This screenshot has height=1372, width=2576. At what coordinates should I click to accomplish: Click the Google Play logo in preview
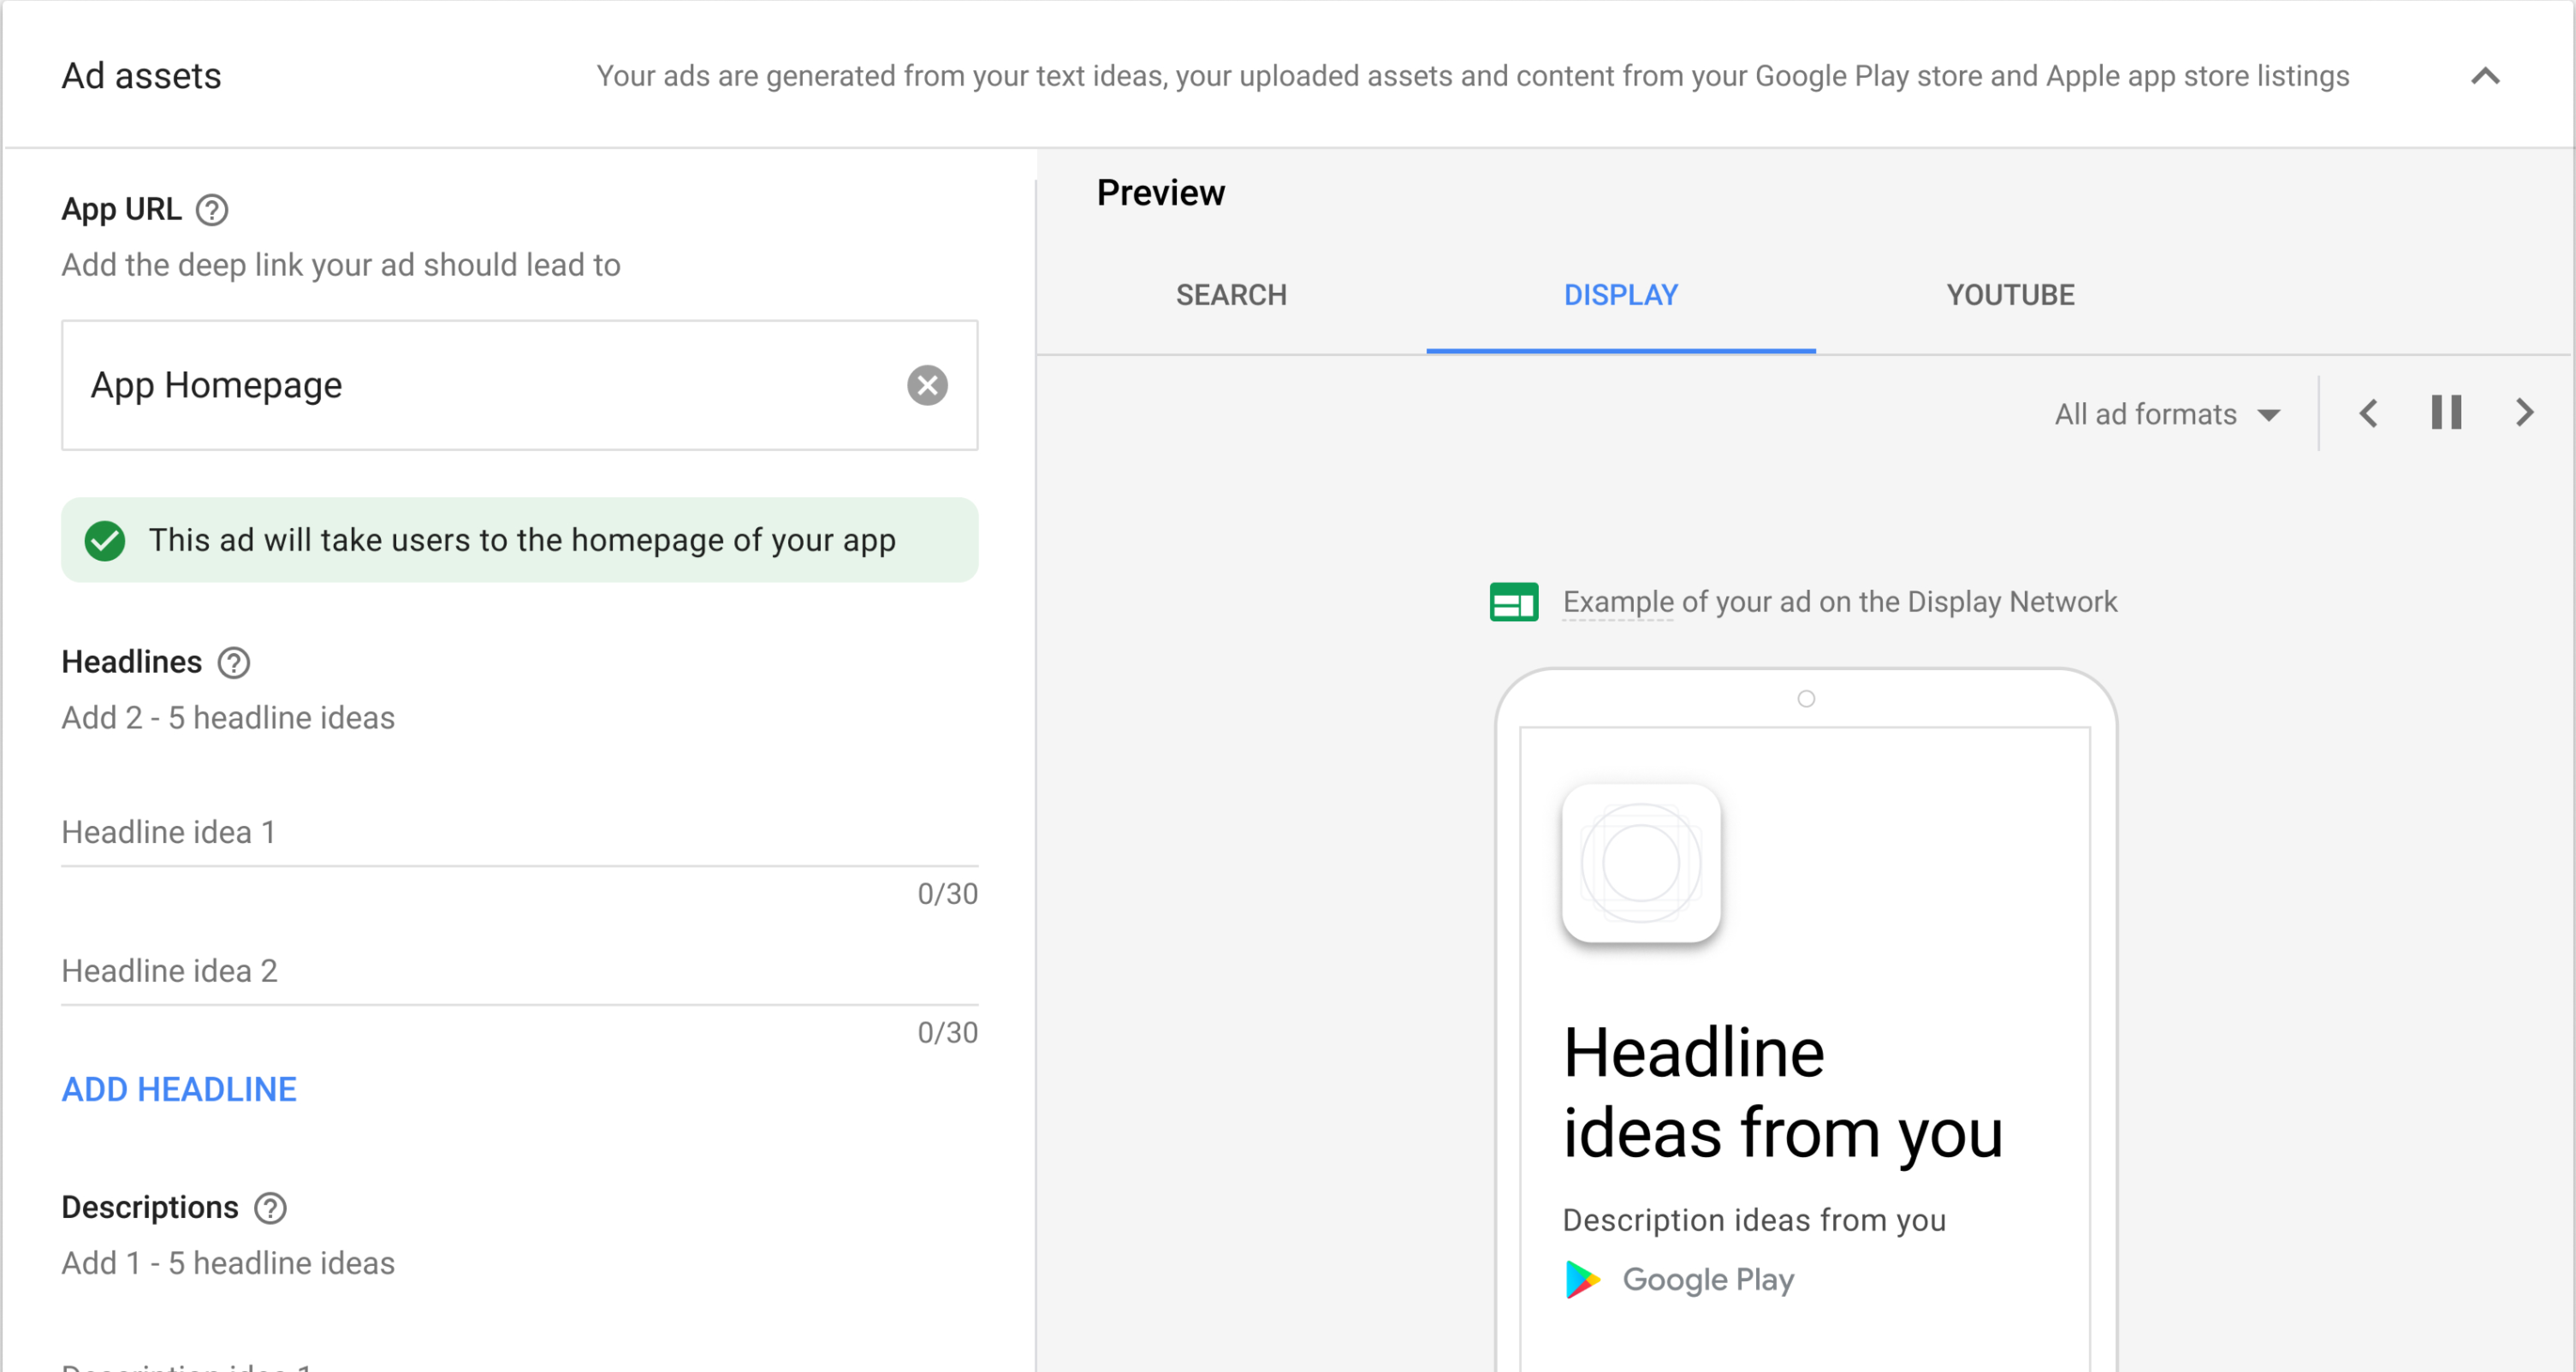(x=1680, y=1279)
